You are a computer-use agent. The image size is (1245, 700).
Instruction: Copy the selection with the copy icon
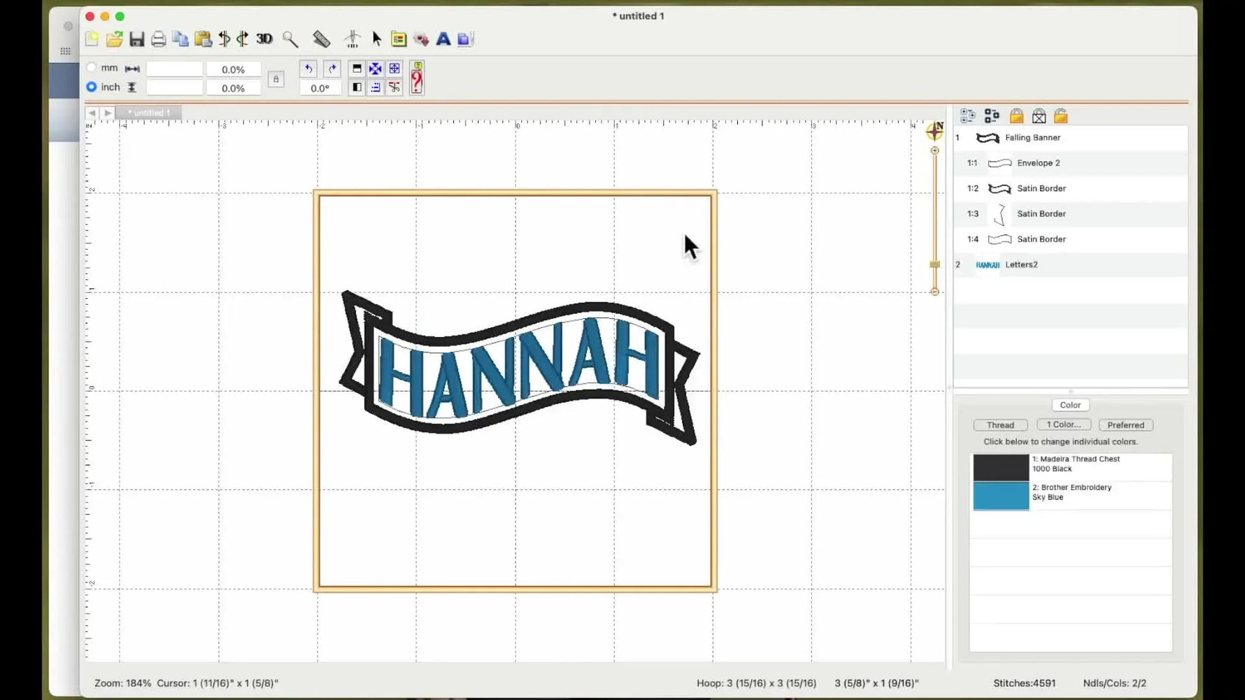point(180,39)
